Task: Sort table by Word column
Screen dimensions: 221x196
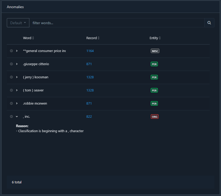Action: [28, 38]
